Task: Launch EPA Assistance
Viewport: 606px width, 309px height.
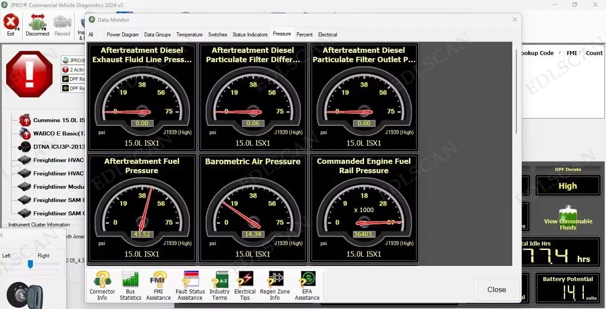Action: [307, 285]
